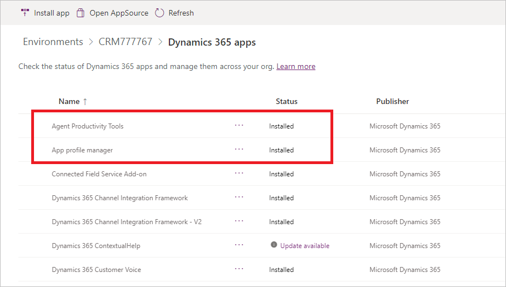Open CRM777767 breadcrumb
The height and width of the screenshot is (287, 506).
tap(125, 42)
